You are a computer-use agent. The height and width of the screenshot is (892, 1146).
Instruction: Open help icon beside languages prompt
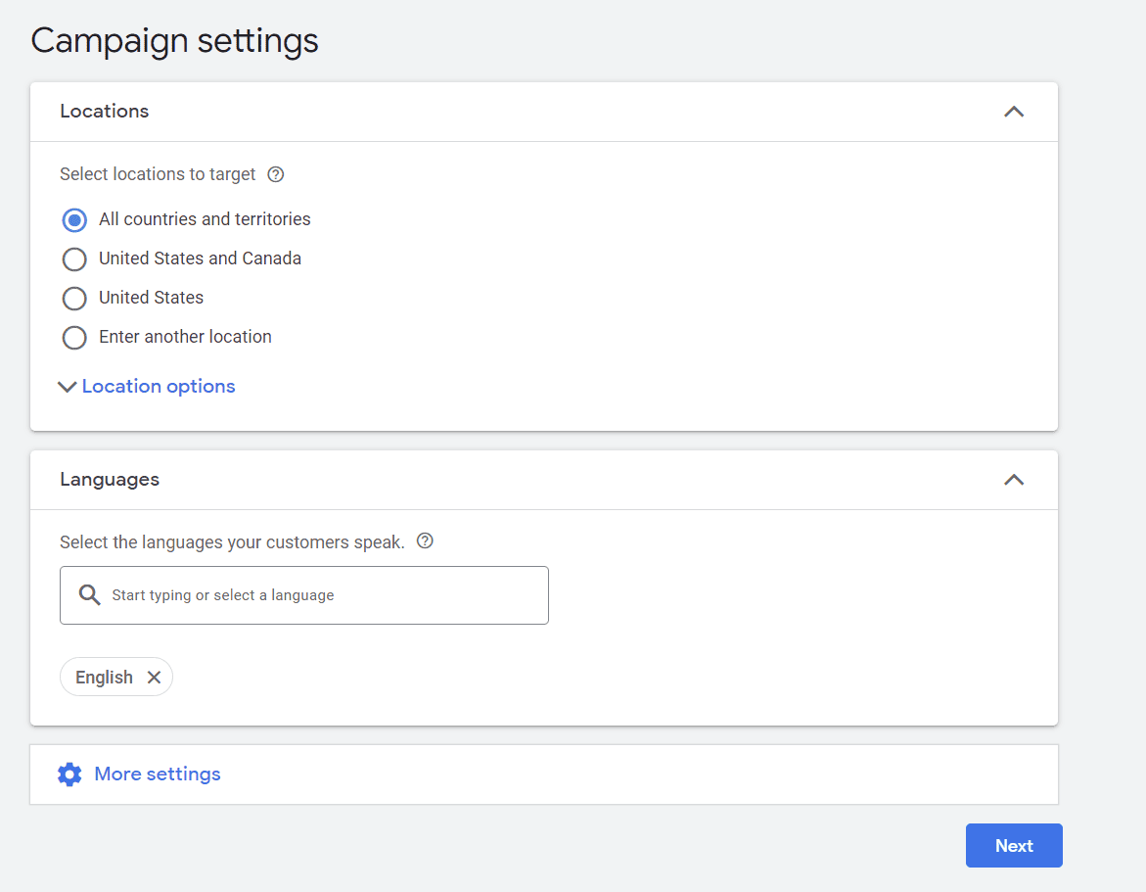pyautogui.click(x=425, y=541)
